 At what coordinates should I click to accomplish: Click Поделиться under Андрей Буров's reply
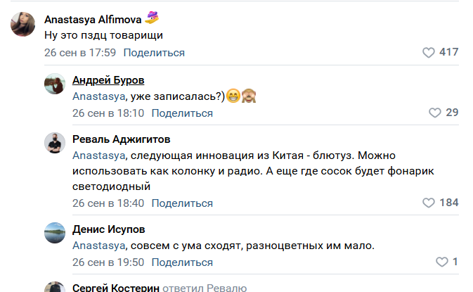click(182, 113)
